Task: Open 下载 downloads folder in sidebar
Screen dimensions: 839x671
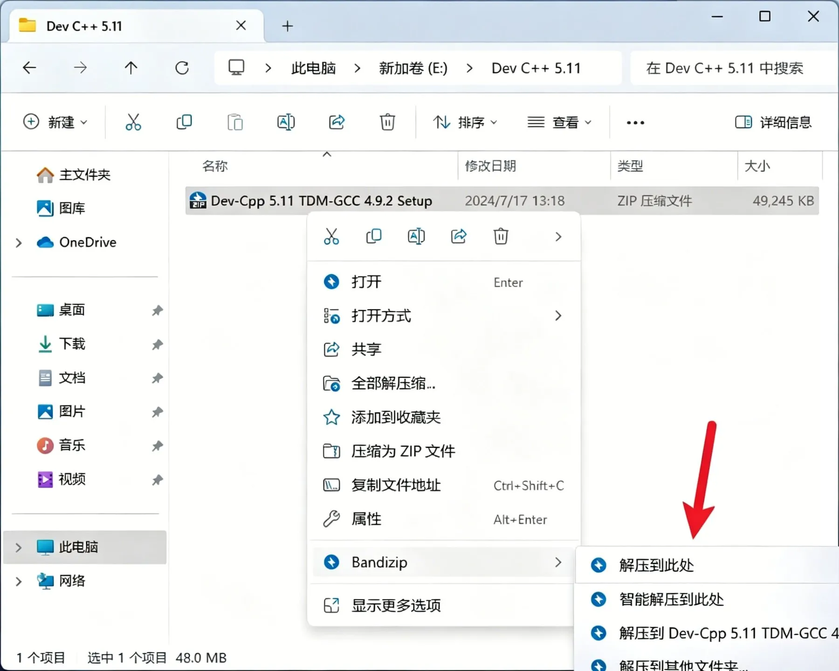Action: coord(61,344)
